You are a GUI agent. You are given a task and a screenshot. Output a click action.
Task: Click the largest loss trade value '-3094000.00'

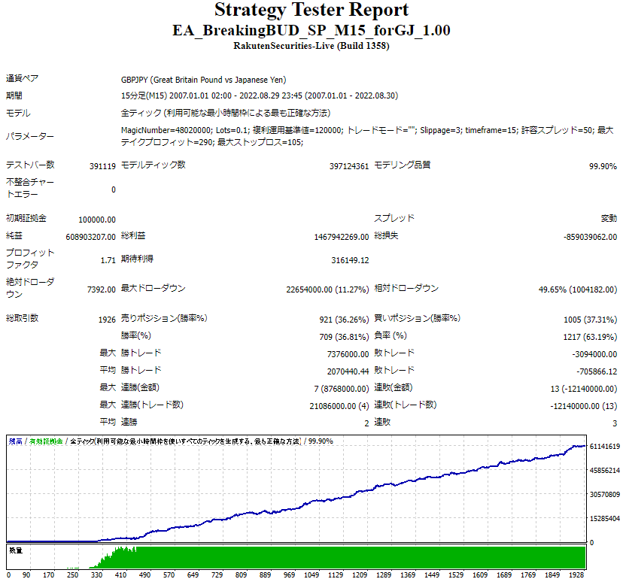[x=594, y=354]
